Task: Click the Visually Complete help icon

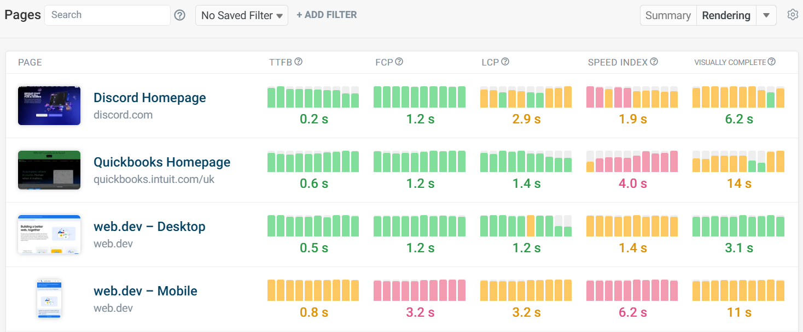Action: tap(772, 62)
